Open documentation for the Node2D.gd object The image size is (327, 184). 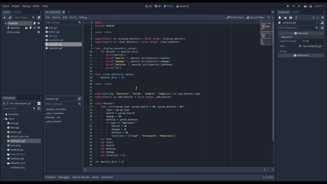pyautogui.click(x=322, y=22)
